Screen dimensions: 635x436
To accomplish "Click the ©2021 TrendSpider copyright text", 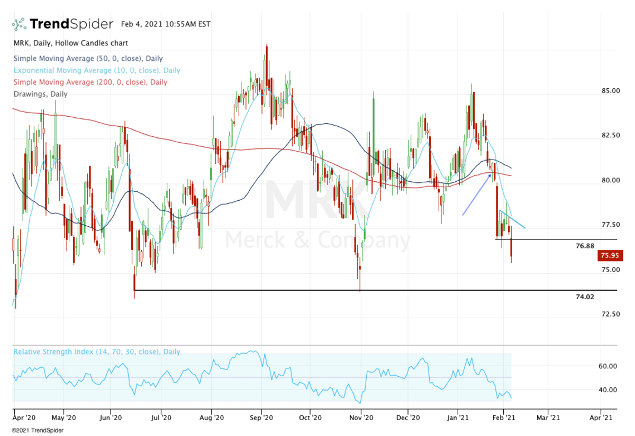I will click(x=38, y=430).
